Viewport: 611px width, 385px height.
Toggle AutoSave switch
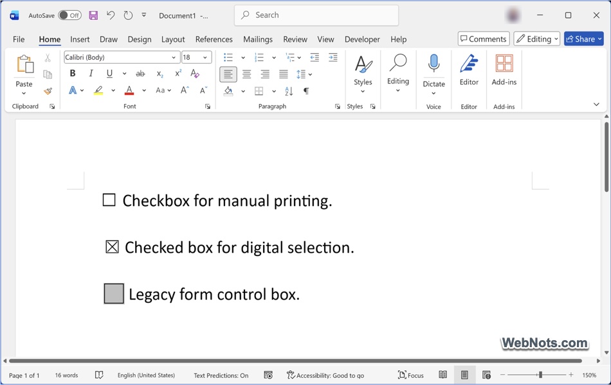[69, 15]
